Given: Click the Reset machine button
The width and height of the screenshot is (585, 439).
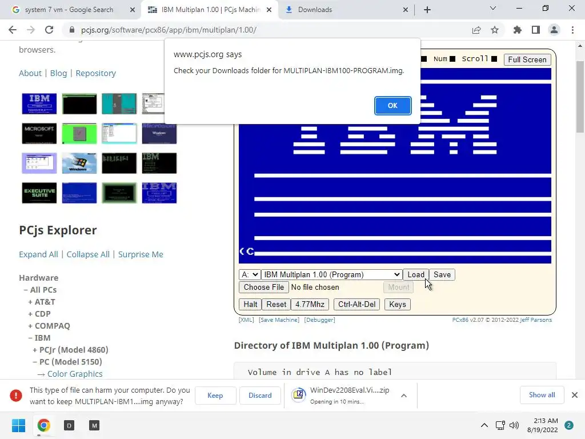Looking at the screenshot, I should (276, 304).
